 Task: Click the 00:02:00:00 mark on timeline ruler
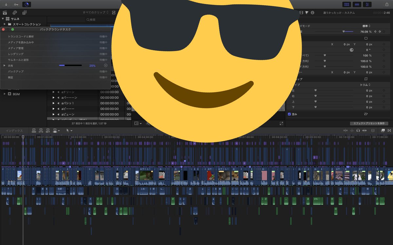point(79,137)
